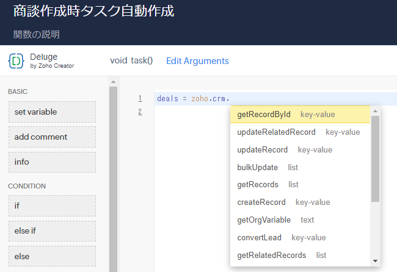Click the Deluge logo icon
The image size is (397, 272).
click(16, 61)
